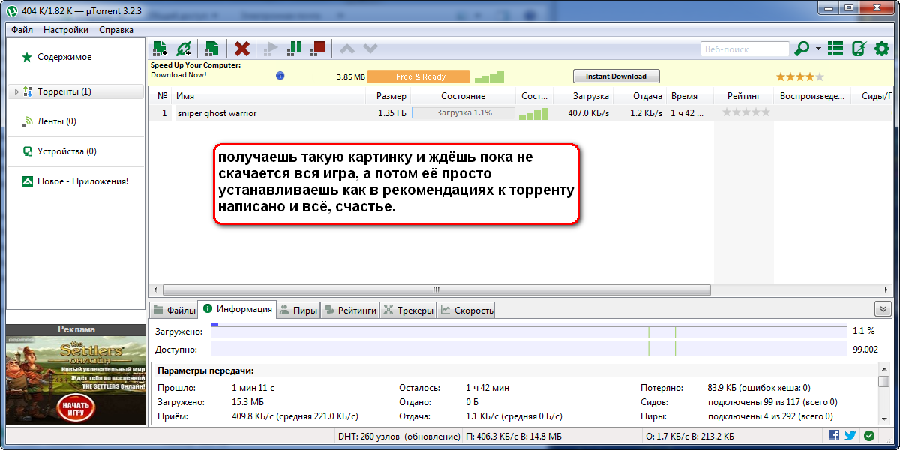This screenshot has width=900, height=450.
Task: Sort by the Размер column header
Action: click(388, 96)
